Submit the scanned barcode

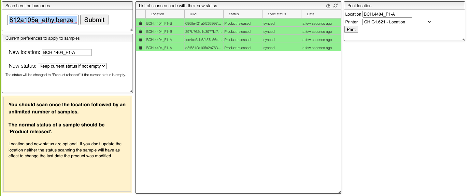(x=94, y=20)
